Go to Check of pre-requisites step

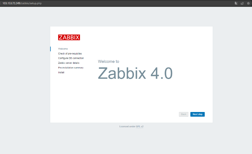70,54
